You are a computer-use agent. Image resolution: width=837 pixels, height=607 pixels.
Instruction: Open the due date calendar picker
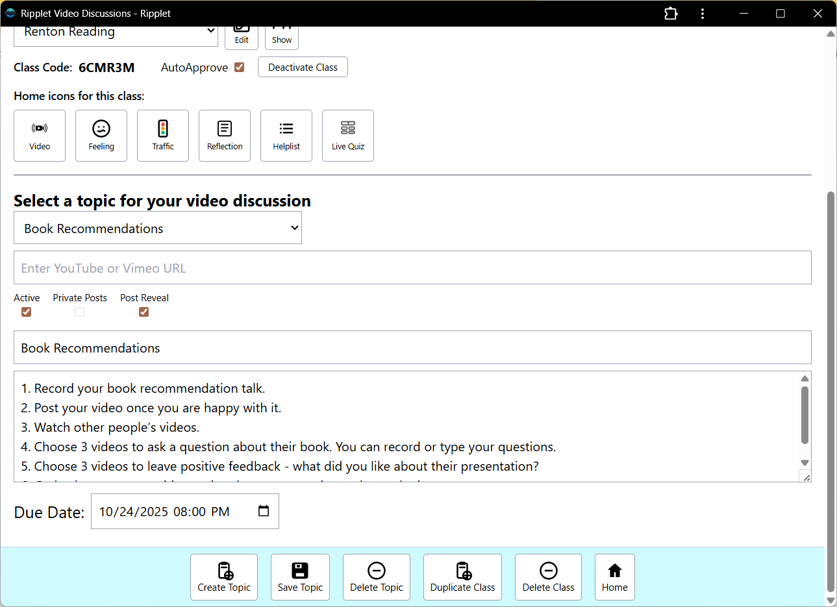(263, 511)
